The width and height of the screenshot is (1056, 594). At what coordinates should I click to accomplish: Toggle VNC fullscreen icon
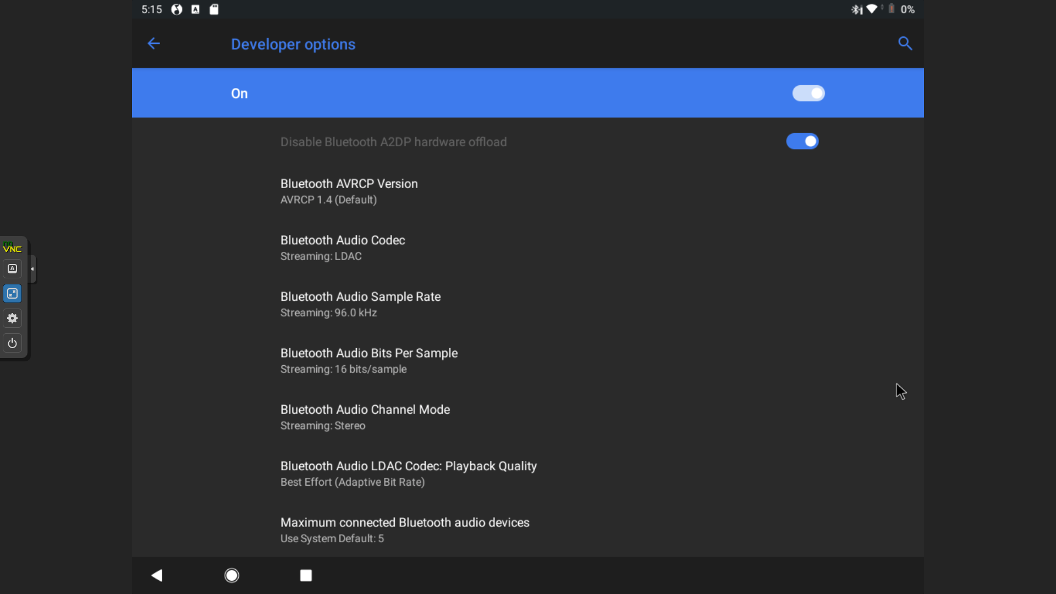(12, 294)
